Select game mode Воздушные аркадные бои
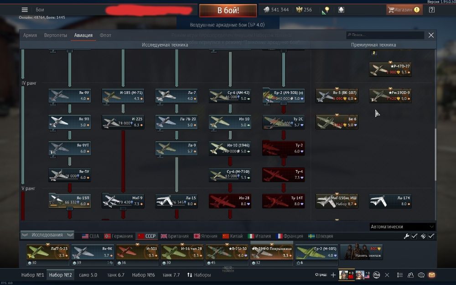Screen dimensions: 456x285 pyautogui.click(x=228, y=25)
